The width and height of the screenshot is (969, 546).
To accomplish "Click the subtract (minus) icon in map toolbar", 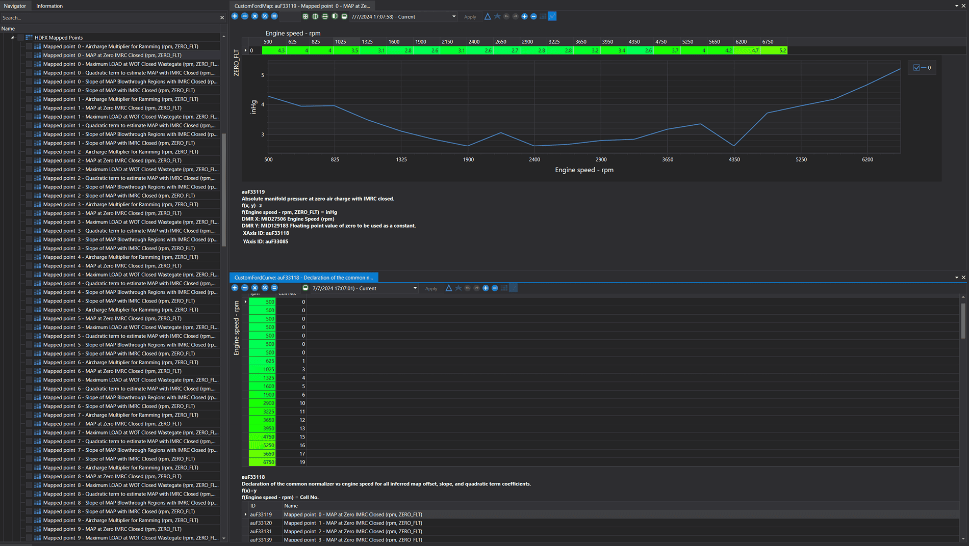I will pos(245,16).
